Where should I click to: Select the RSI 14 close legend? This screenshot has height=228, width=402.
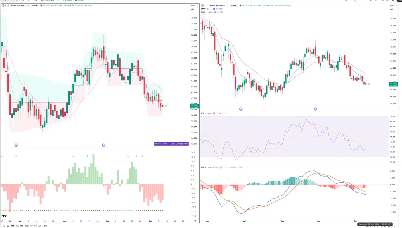206,113
